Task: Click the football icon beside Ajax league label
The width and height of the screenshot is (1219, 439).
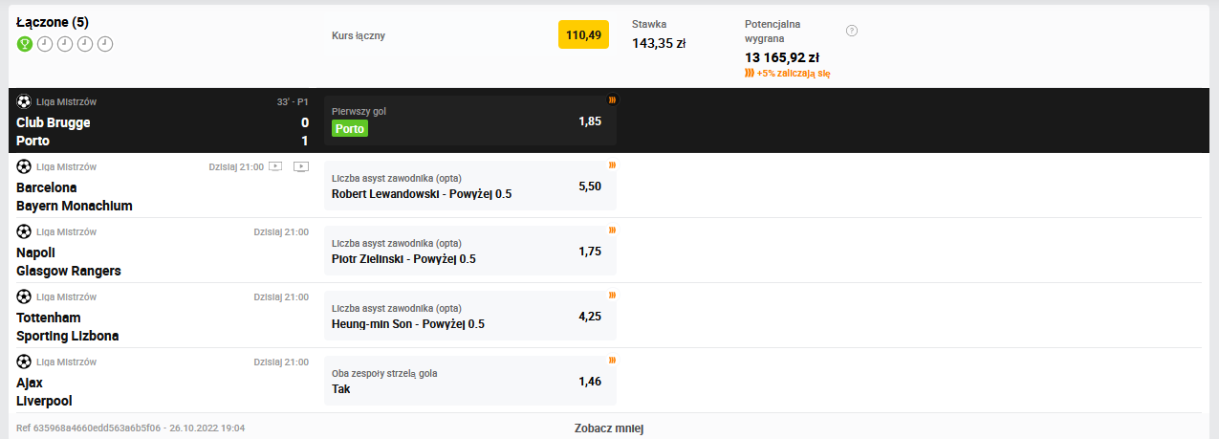Action: pos(24,362)
